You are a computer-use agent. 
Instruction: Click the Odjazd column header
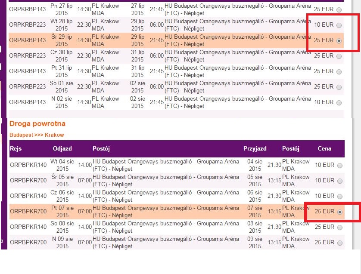click(62, 148)
